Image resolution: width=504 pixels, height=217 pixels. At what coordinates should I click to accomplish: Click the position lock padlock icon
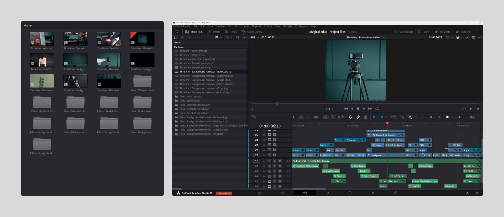tap(365, 117)
